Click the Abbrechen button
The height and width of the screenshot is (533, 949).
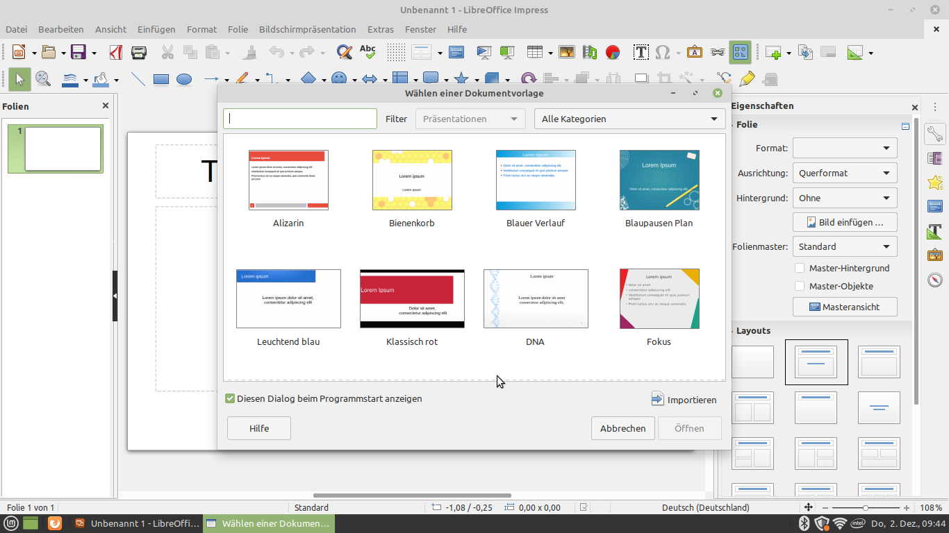tap(623, 428)
